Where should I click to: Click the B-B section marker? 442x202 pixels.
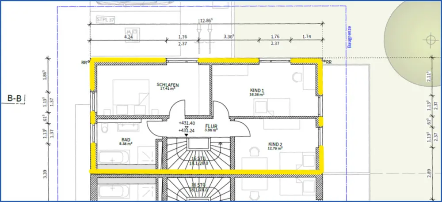tap(15, 99)
